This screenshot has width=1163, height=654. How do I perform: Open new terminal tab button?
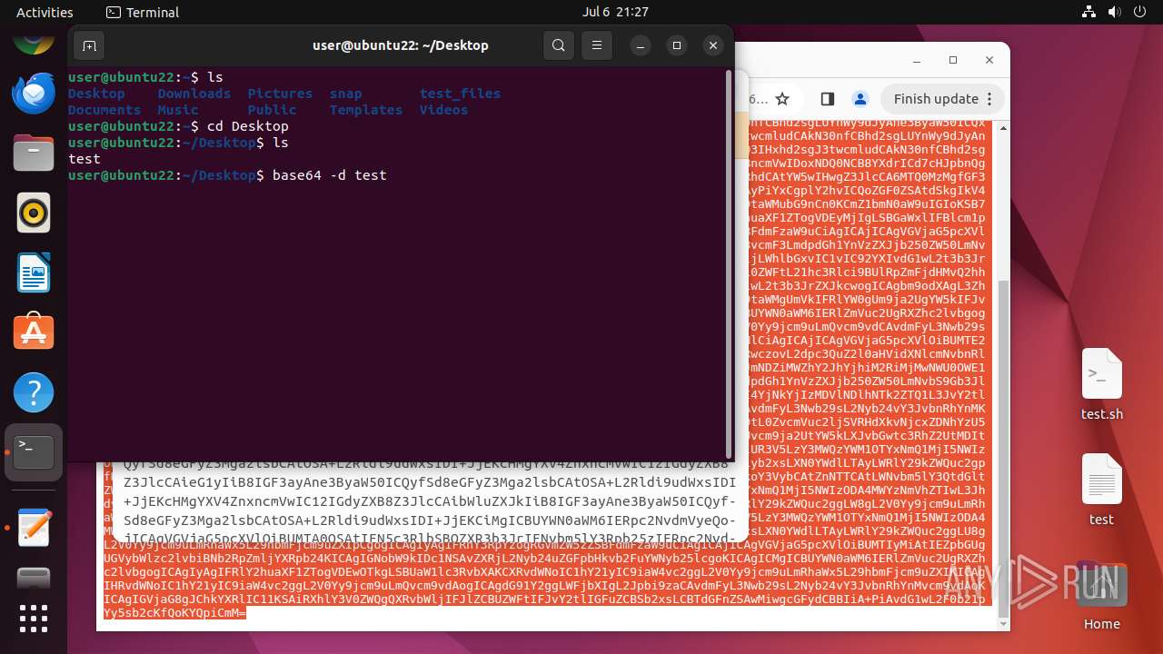(x=89, y=45)
